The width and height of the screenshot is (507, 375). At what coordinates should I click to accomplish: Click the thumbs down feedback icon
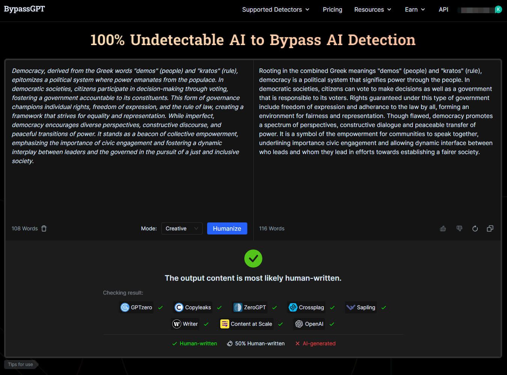pyautogui.click(x=459, y=228)
